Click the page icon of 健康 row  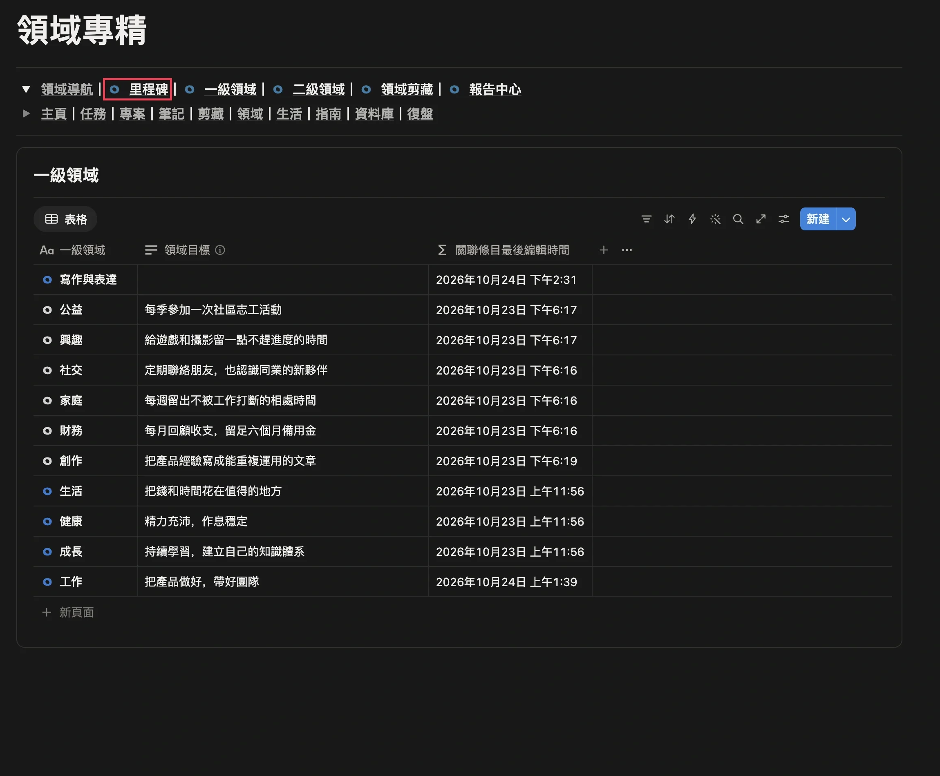(47, 521)
